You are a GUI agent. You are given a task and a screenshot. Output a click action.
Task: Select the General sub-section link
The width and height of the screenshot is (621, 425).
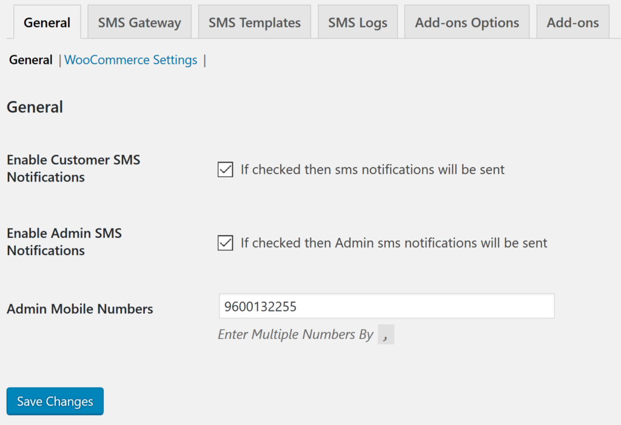(x=30, y=60)
